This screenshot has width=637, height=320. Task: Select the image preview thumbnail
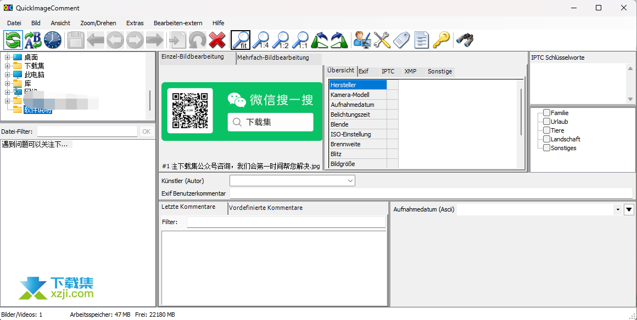pyautogui.click(x=242, y=111)
